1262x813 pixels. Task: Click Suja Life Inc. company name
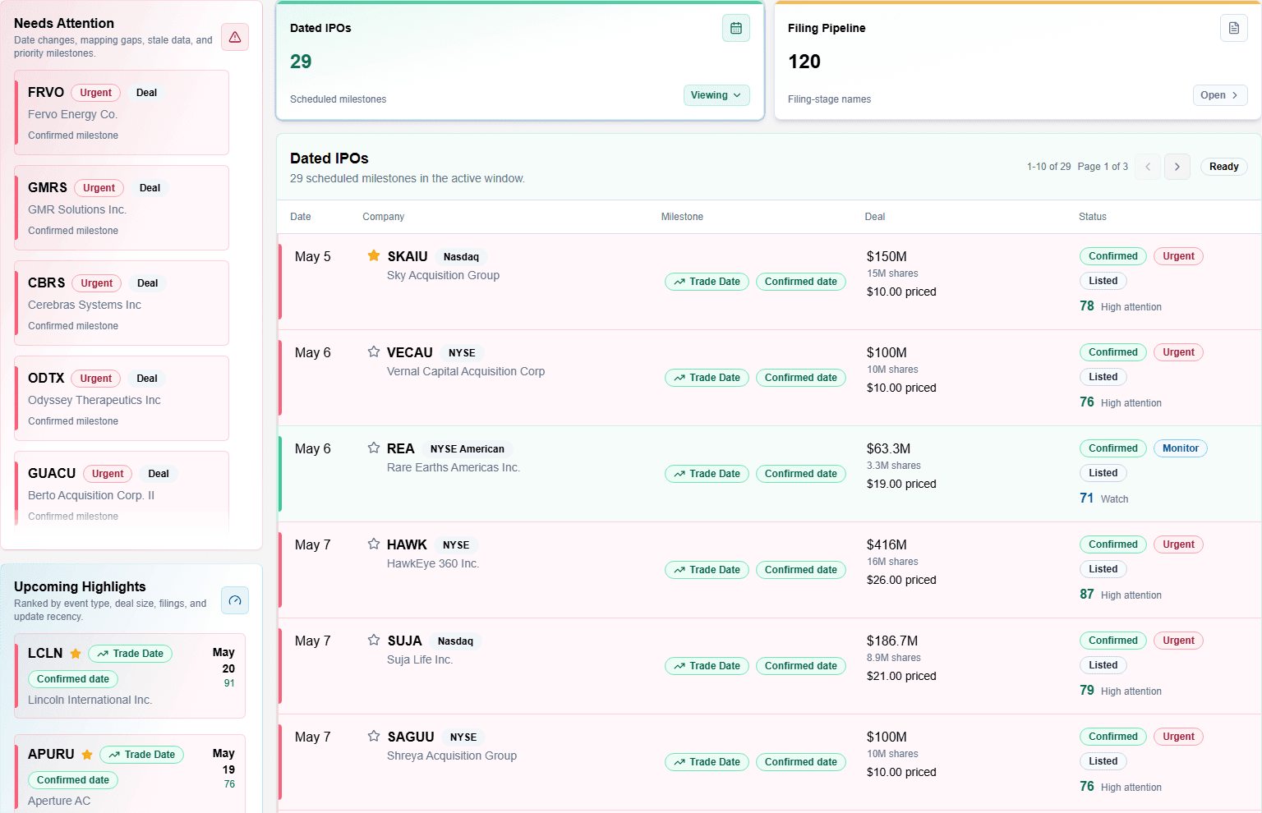tap(420, 659)
